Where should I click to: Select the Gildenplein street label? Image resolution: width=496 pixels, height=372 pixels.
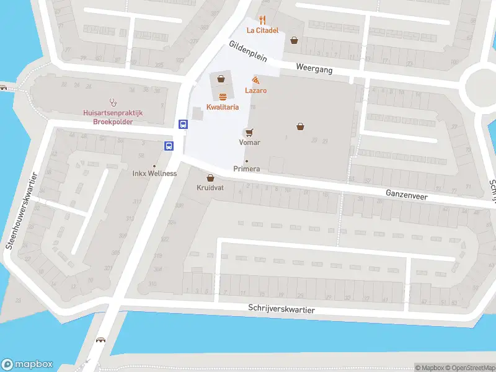click(x=248, y=51)
